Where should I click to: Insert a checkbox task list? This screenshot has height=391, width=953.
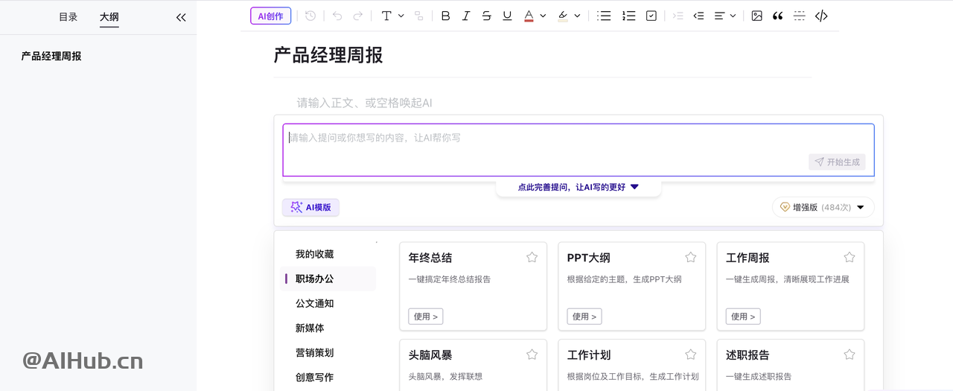tap(651, 16)
